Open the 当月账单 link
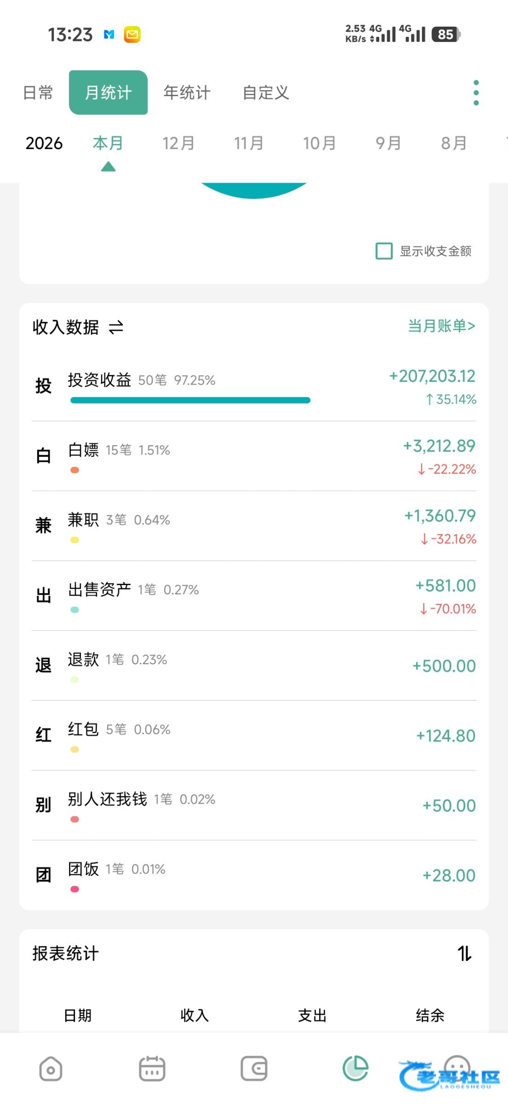The height and width of the screenshot is (1104, 508). [x=441, y=326]
